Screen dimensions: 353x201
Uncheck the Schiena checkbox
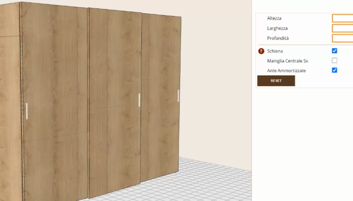(x=334, y=51)
